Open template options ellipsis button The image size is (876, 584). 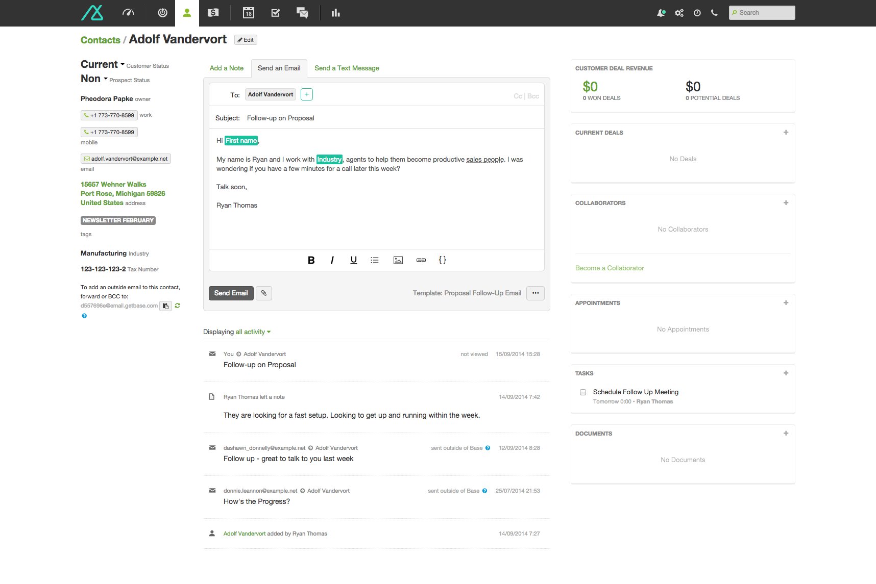pyautogui.click(x=536, y=293)
